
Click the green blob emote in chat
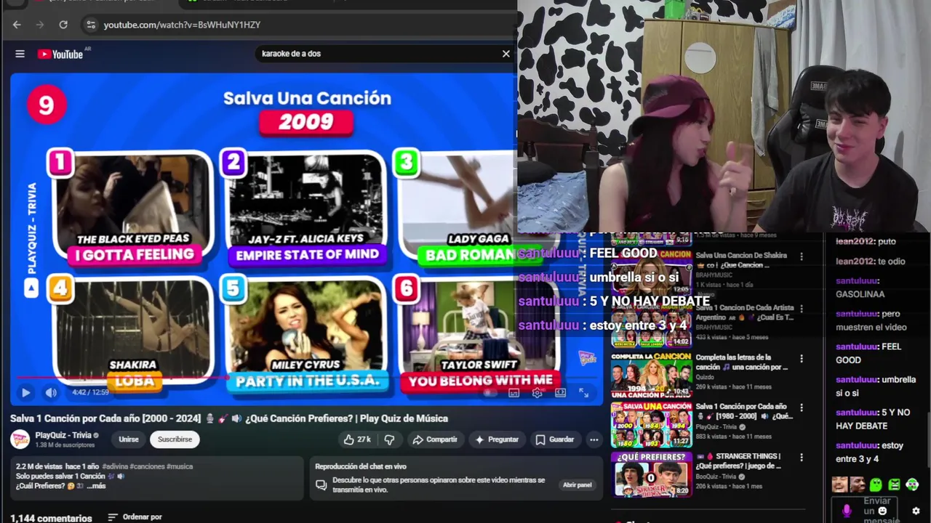(x=876, y=485)
